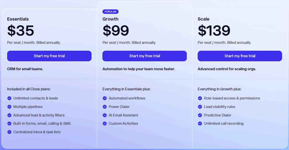This screenshot has width=289, height=150.
Task: Click checkmark icon beside Unlimited contacts & leads
Action: pos(9,98)
